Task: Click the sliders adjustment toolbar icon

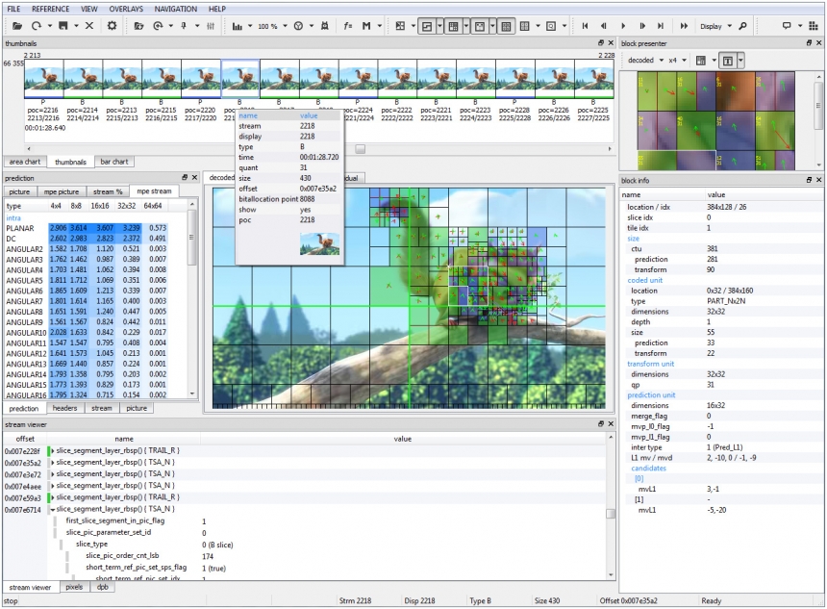Action: 211,26
